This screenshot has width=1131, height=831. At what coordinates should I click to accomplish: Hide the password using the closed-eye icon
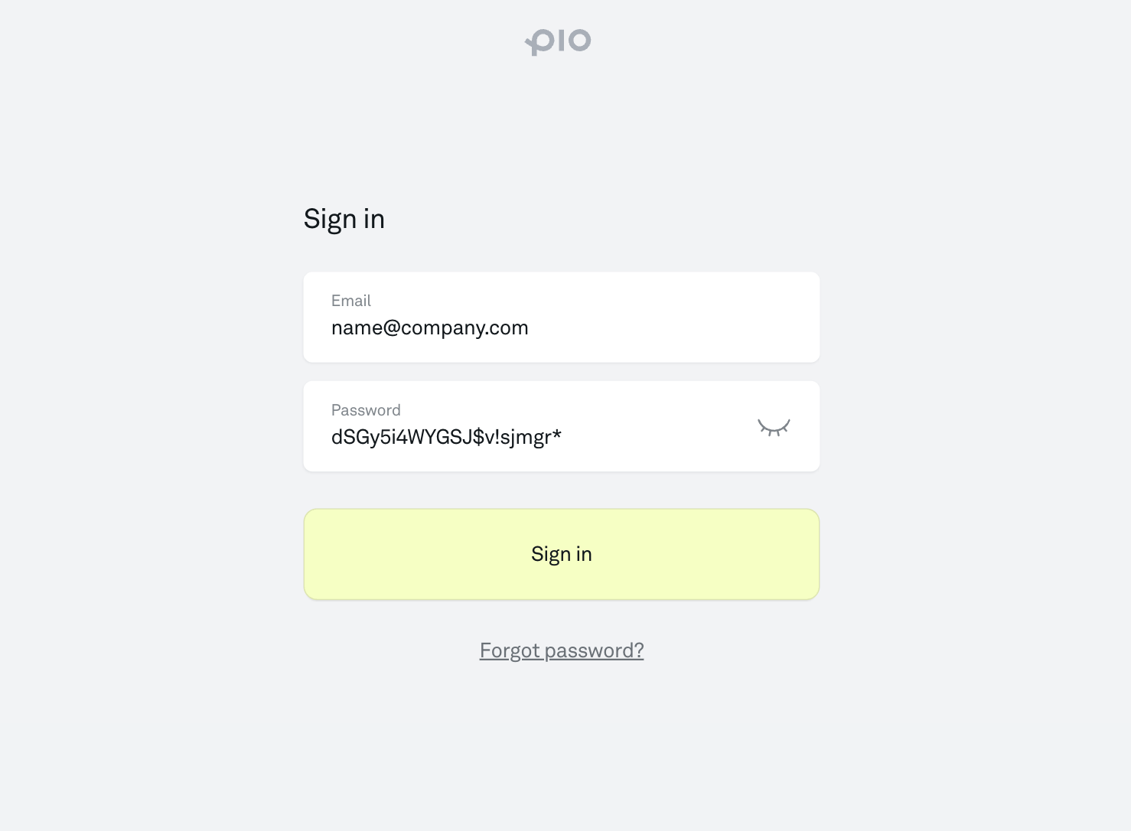[x=773, y=427]
